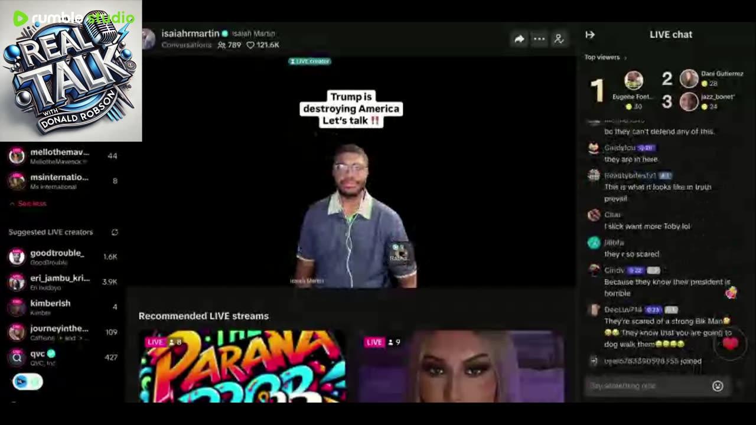Click jazz_bonet top viewer avatar

tap(689, 102)
